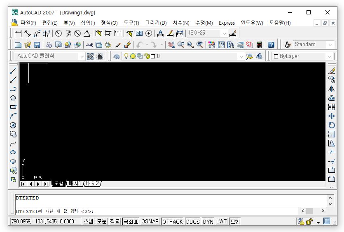344x232 pixels.
Task: Click the Workspace Settings gear icon
Action: pos(90,56)
